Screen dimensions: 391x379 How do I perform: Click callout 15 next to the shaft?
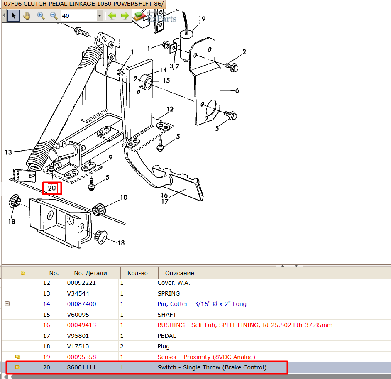166,81
